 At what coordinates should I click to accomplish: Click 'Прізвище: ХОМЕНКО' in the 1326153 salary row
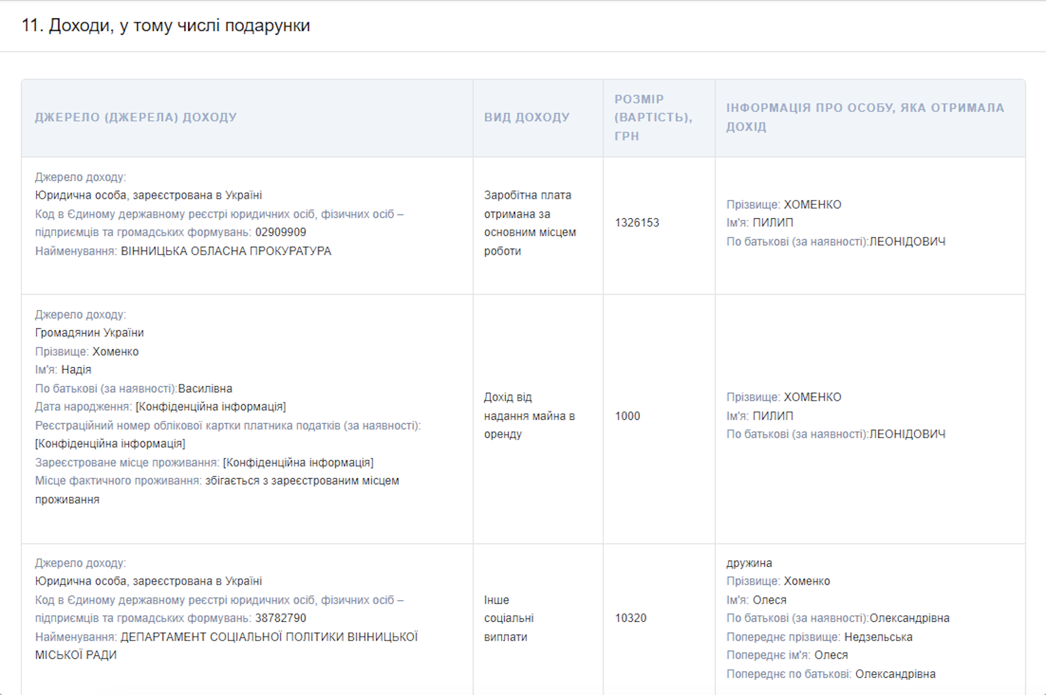pos(784,205)
